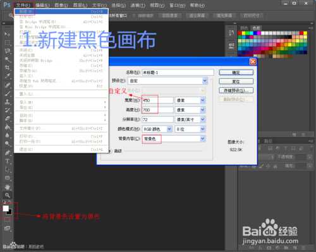Image resolution: width=316 pixels, height=252 pixels.
Task: Click the 填充屏幕 fill screen button
Action: pos(224,16)
